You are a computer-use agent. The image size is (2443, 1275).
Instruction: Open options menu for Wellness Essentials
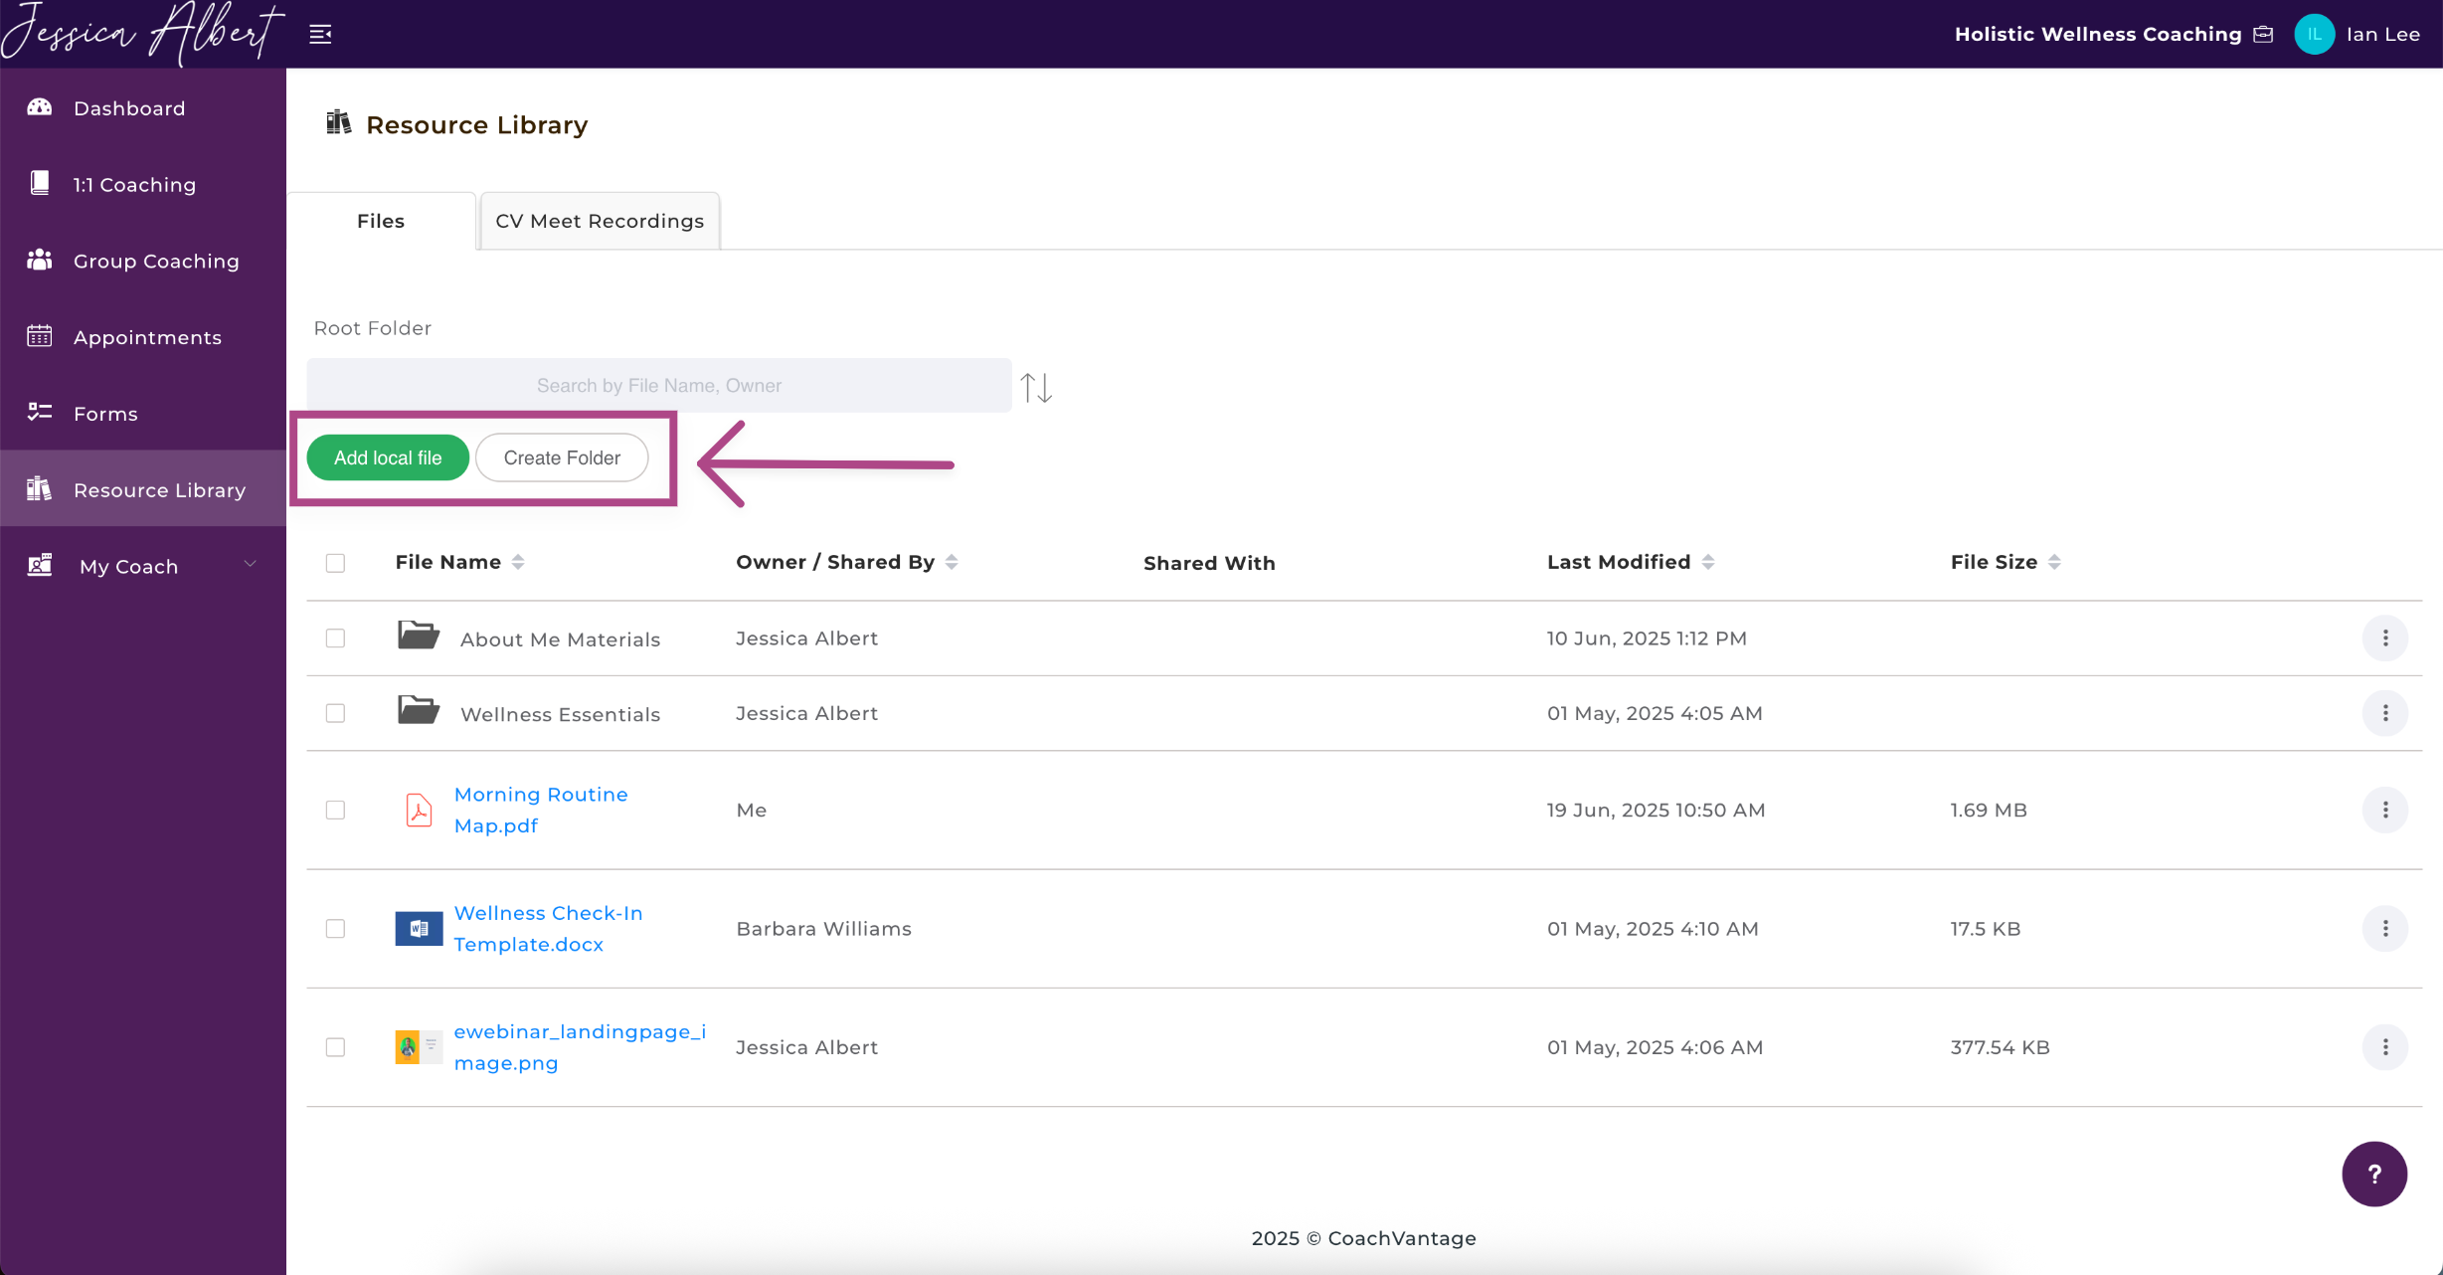(x=2384, y=713)
